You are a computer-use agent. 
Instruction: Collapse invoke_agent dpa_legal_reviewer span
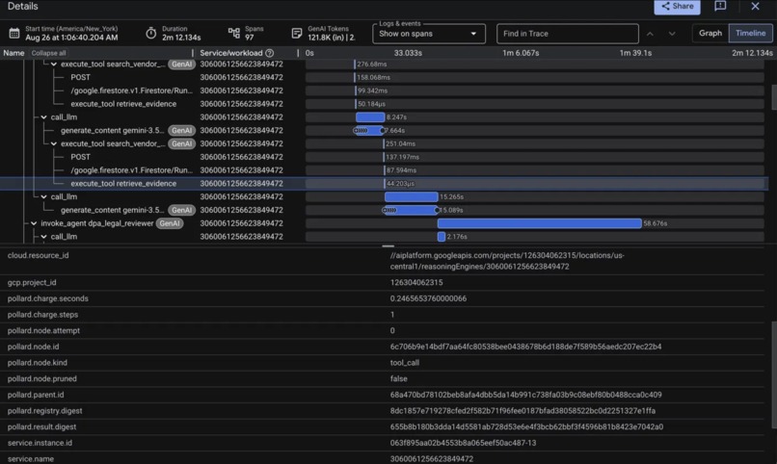click(34, 223)
